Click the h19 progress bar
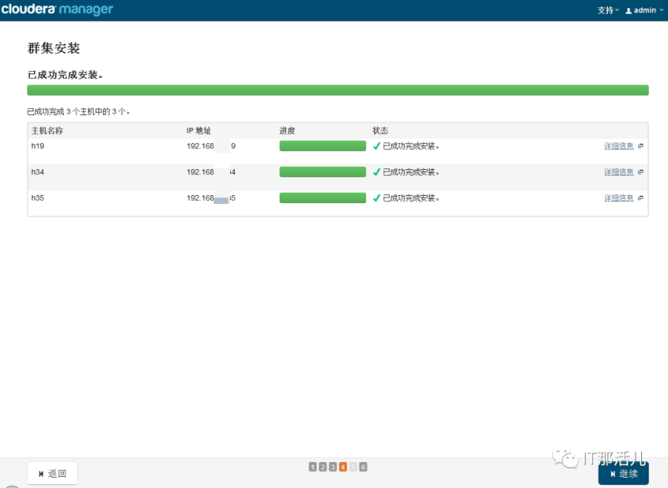The height and width of the screenshot is (488, 668). coord(323,146)
